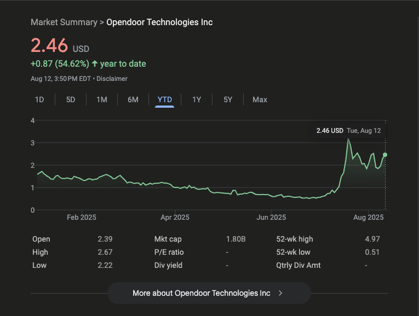The height and width of the screenshot is (316, 419).
Task: Click the Jun 2025 axis label
Action: (271, 217)
